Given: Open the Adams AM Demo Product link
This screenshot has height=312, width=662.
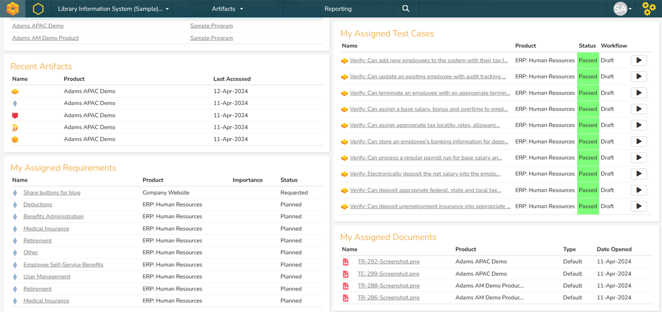Looking at the screenshot, I should [x=45, y=38].
